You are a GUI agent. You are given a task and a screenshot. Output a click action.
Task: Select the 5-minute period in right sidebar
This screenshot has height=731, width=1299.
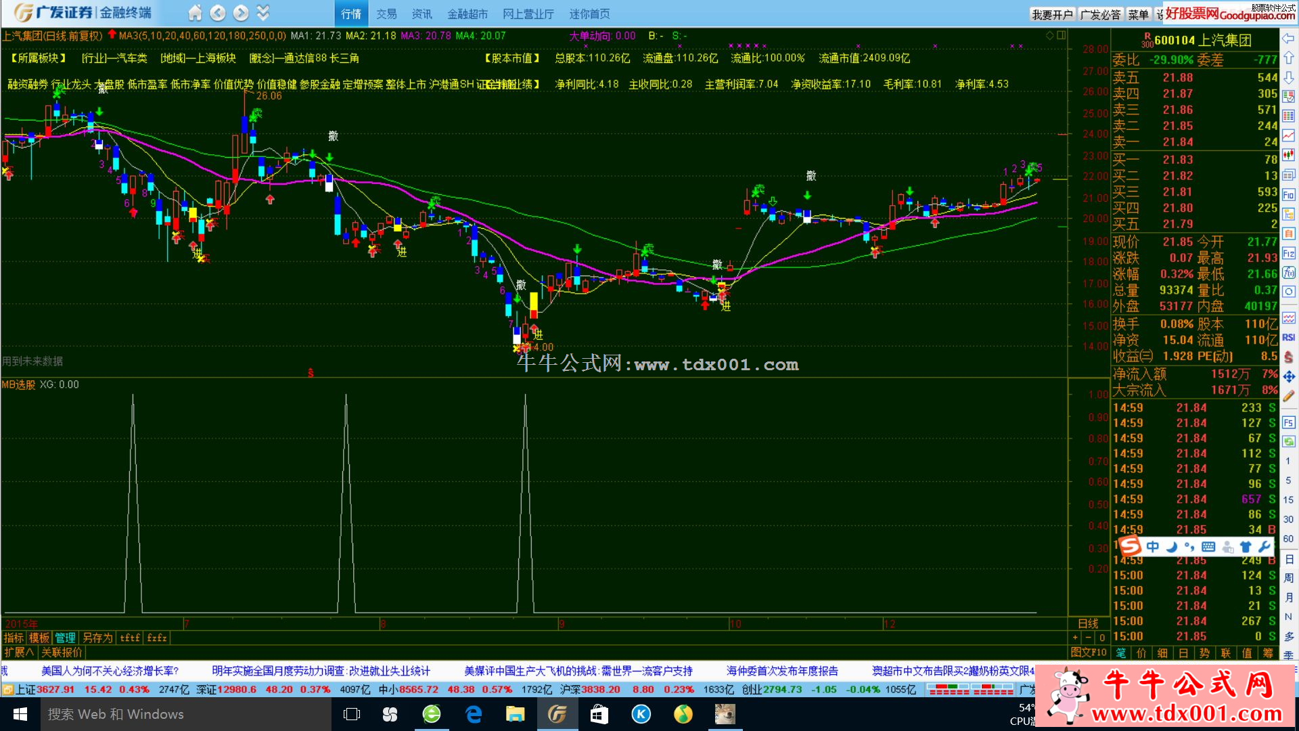coord(1288,481)
